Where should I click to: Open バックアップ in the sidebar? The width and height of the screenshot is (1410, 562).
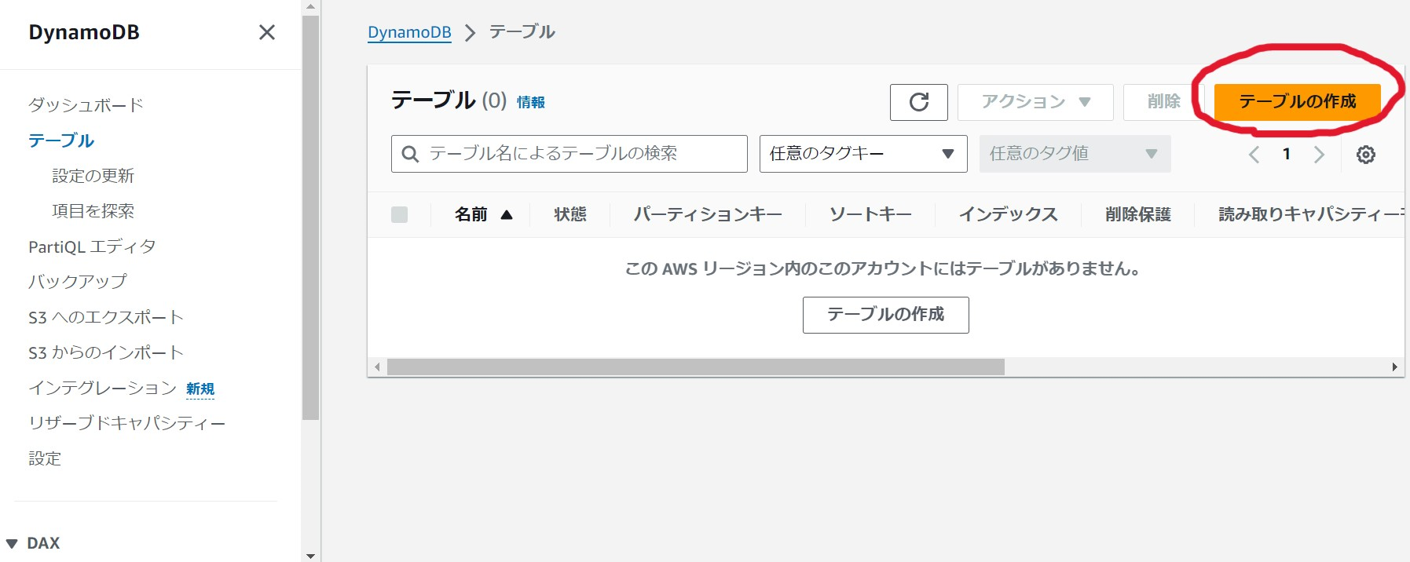pos(78,281)
